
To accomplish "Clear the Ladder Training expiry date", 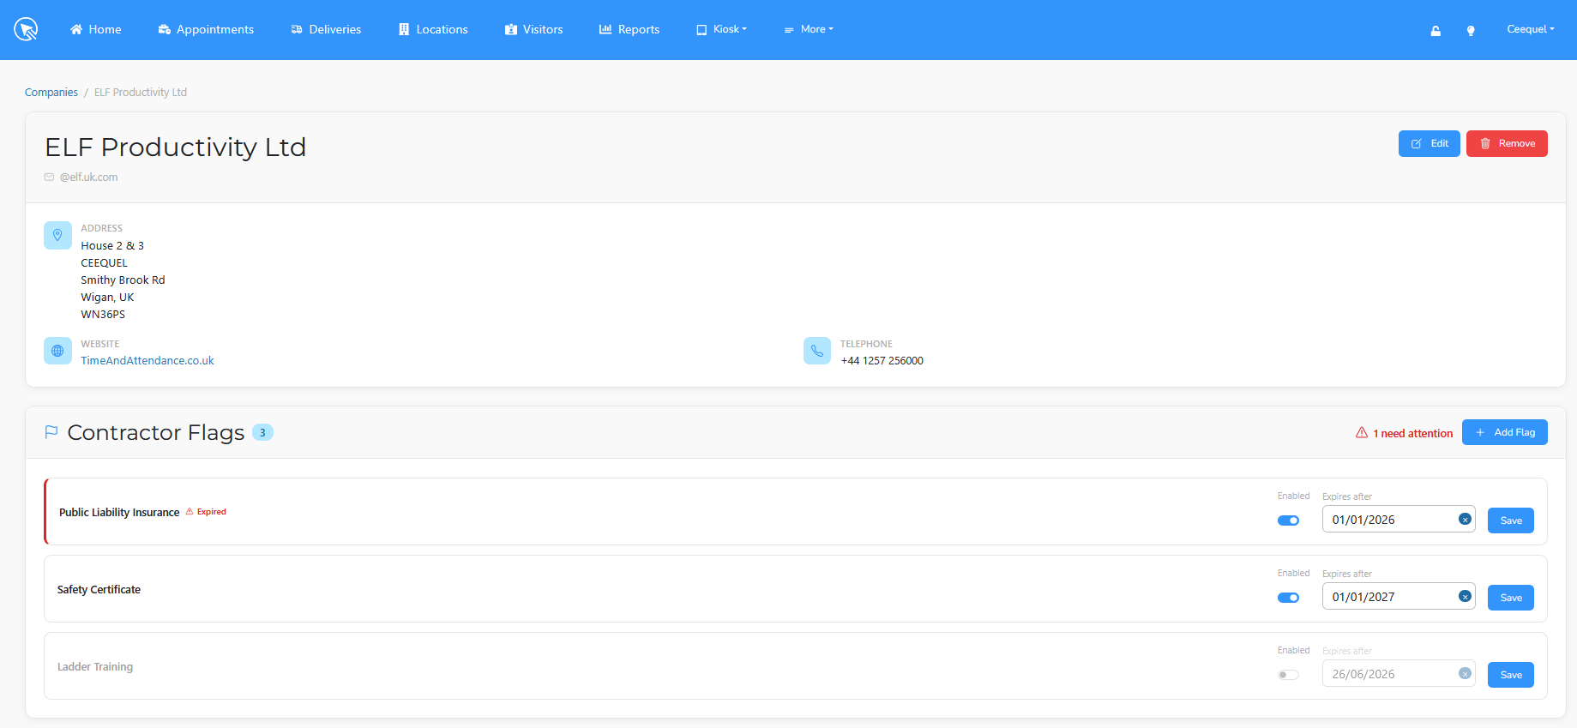I will 1465,674.
